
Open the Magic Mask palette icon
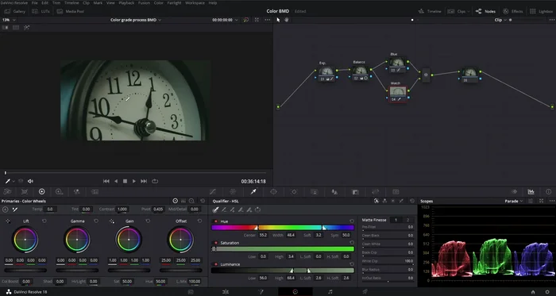[x=315, y=191]
